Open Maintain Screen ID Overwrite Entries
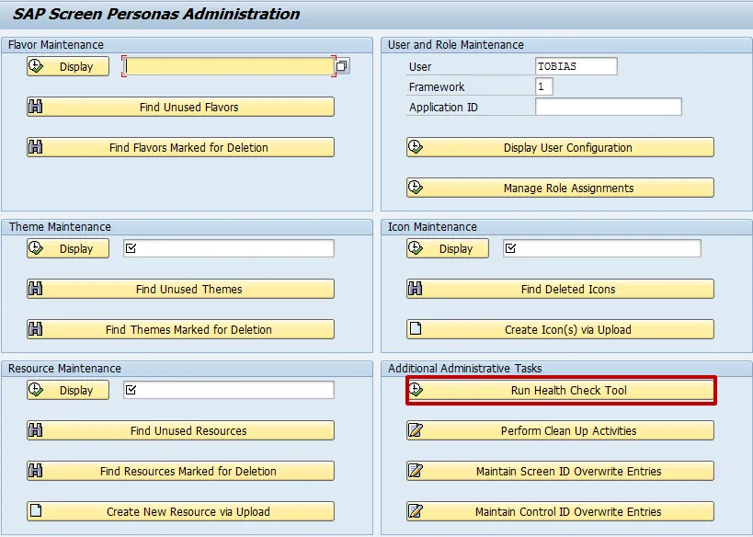The width and height of the screenshot is (753, 537). (560, 471)
